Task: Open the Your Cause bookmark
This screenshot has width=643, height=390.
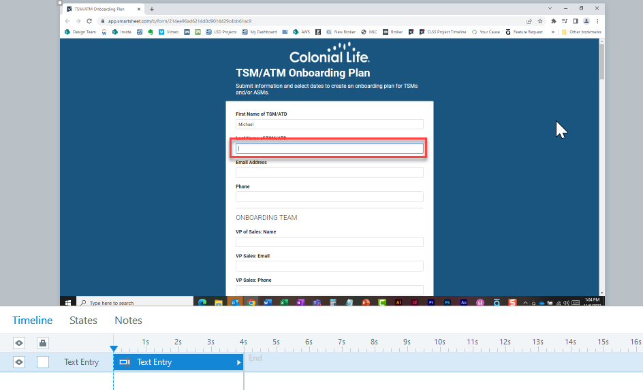Action: [486, 32]
